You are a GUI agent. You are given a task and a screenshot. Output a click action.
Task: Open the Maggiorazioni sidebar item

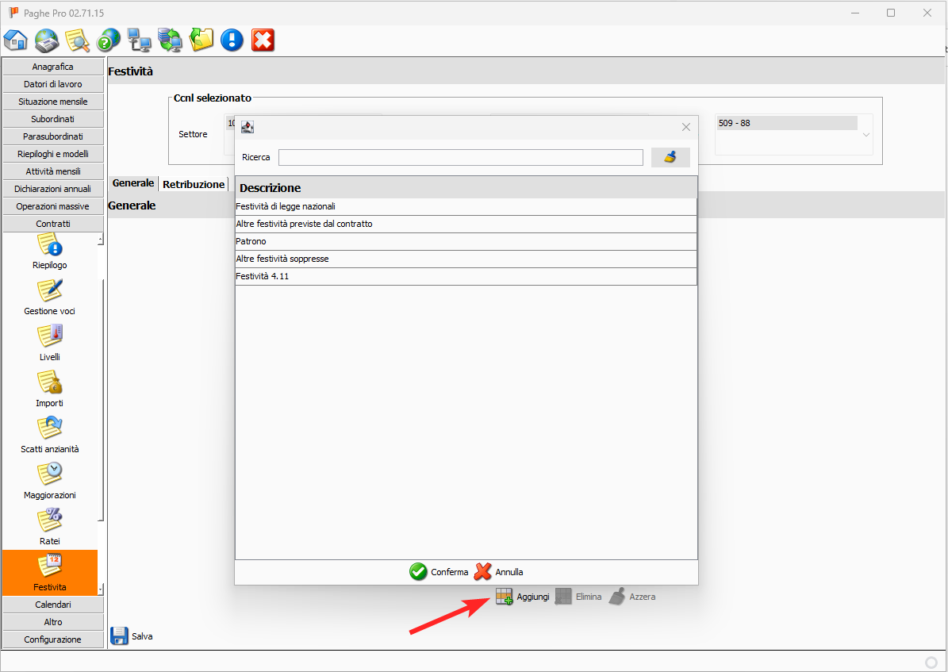point(50,481)
